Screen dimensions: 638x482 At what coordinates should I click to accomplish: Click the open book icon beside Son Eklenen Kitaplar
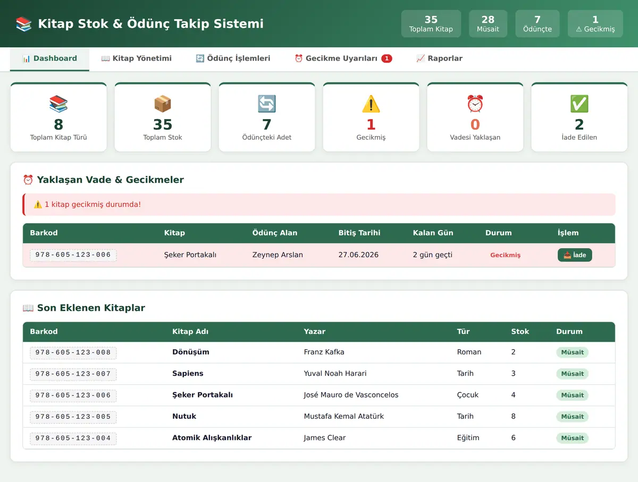pyautogui.click(x=28, y=308)
